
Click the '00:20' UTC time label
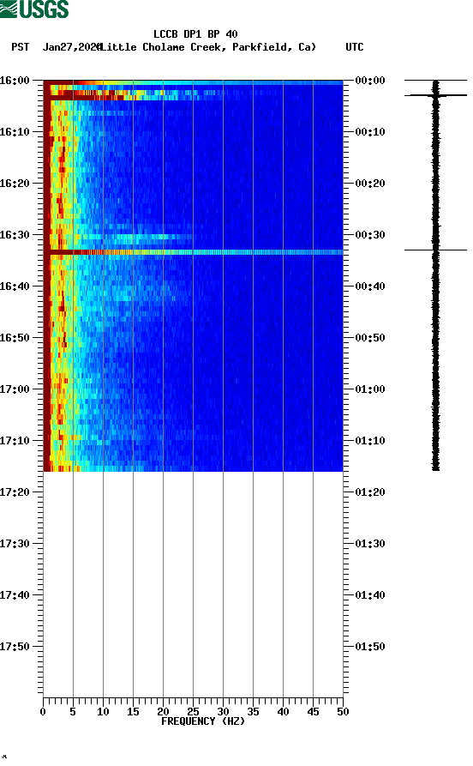click(370, 184)
